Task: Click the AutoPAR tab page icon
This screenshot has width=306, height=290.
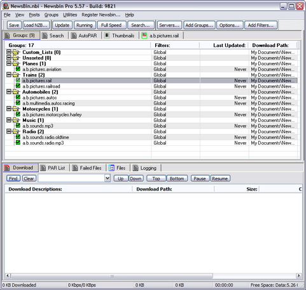Action: (74, 36)
